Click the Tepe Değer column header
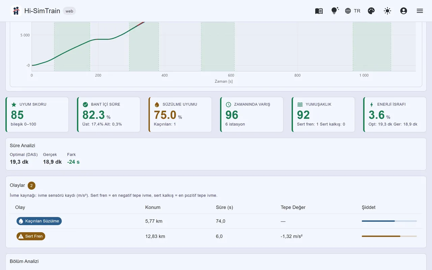Screen dimensions: 432x270 [x=293, y=207]
